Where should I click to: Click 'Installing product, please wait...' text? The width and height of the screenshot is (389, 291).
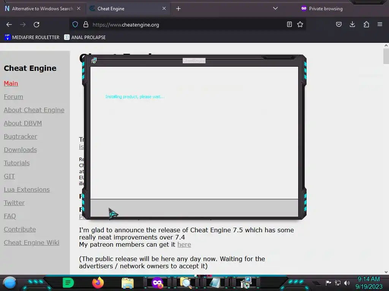(135, 97)
